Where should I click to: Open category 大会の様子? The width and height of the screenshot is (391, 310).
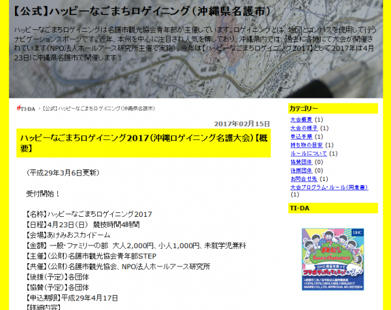pyautogui.click(x=304, y=128)
